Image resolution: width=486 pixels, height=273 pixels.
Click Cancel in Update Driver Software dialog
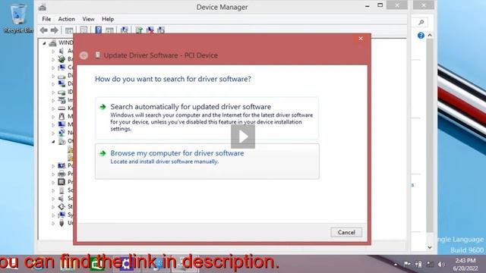point(346,232)
